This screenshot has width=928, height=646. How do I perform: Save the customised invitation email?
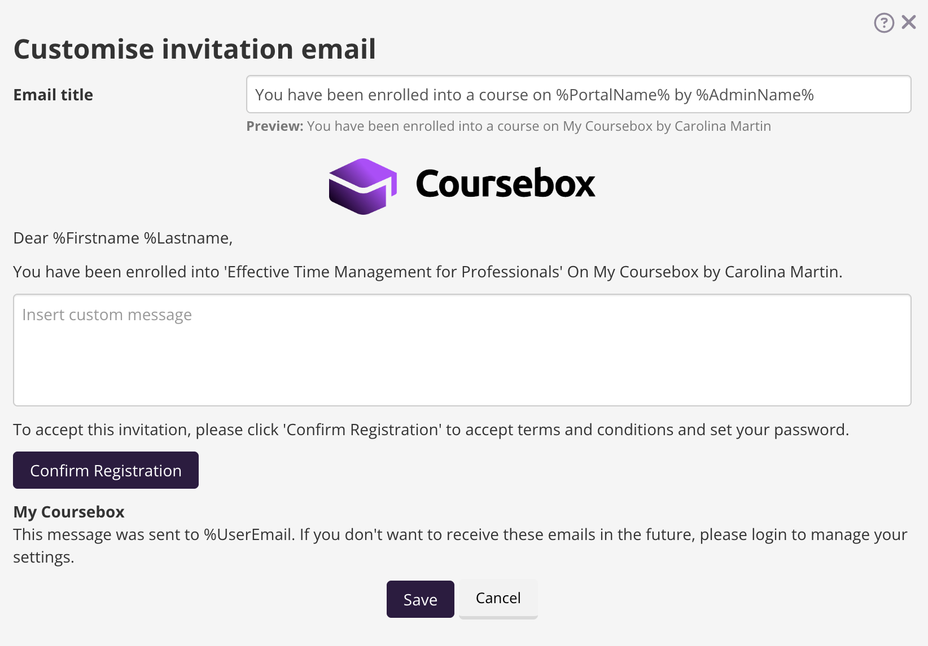point(420,599)
